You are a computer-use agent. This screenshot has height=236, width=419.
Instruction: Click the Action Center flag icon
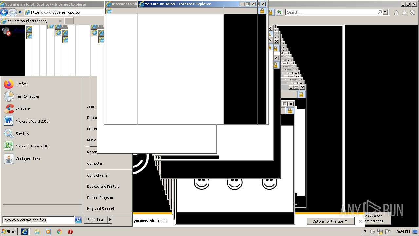(x=388, y=232)
